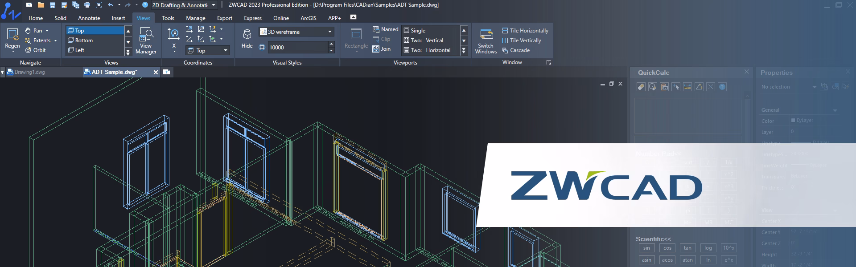This screenshot has height=267, width=856.
Task: Open Named viewports dialog
Action: pyautogui.click(x=385, y=29)
